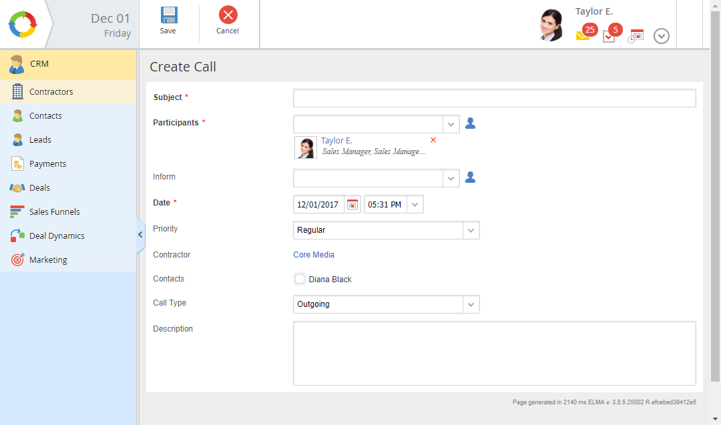The height and width of the screenshot is (425, 721).
Task: Expand the user menu chevron in header
Action: pyautogui.click(x=661, y=36)
